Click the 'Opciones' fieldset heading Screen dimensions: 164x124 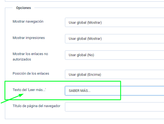coord(23,8)
